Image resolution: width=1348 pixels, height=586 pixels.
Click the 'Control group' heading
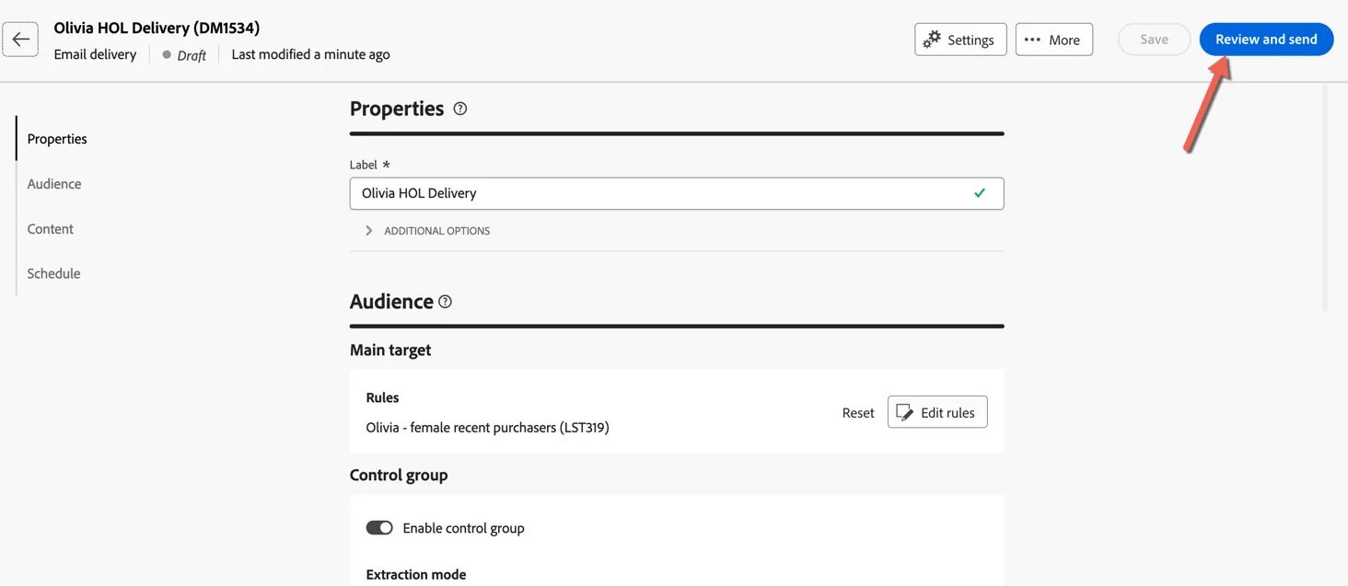click(399, 476)
